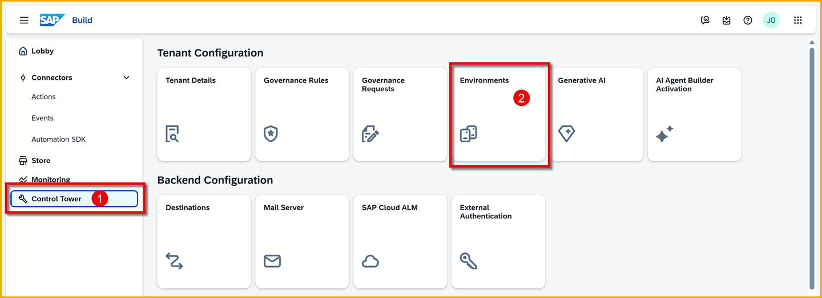822x298 pixels.
Task: Click the Generative AI diamond icon
Action: tap(566, 134)
